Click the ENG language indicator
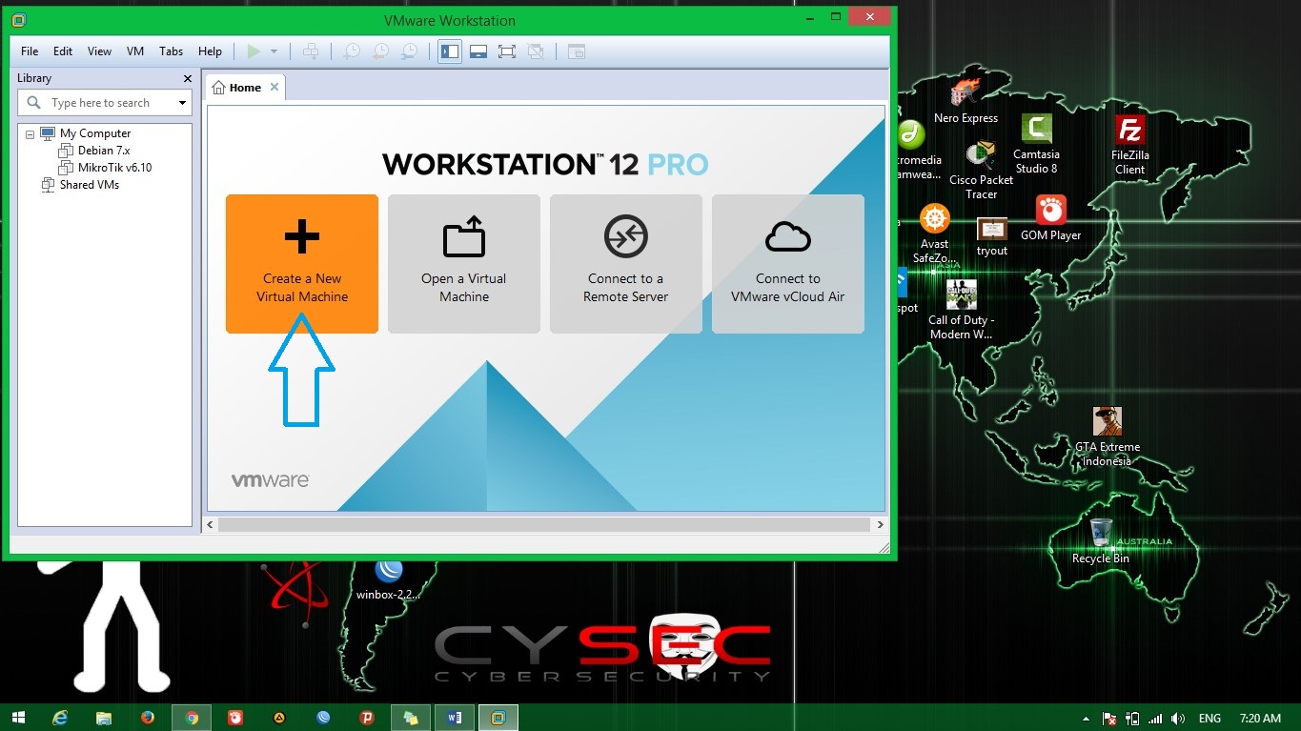Viewport: 1301px width, 731px height. point(1210,719)
